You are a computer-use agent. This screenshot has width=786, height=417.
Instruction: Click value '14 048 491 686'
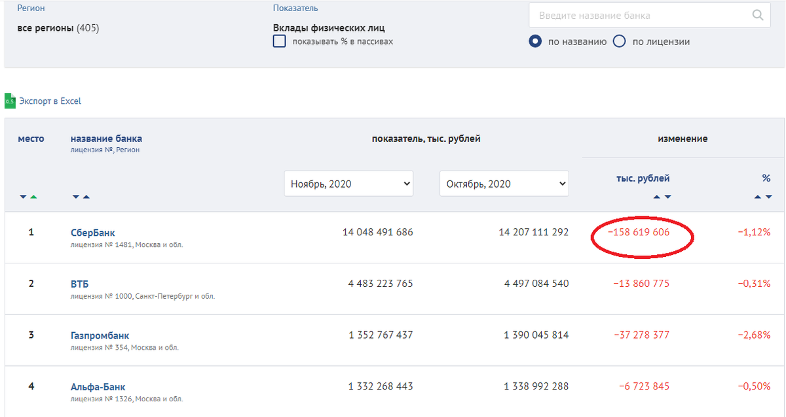[378, 232]
